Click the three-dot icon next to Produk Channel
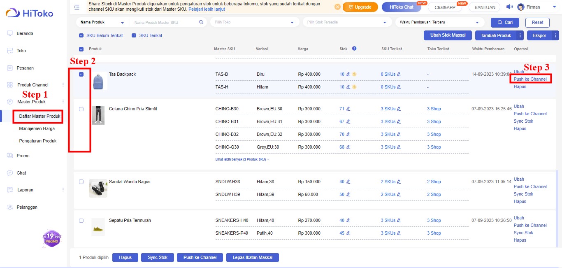The width and height of the screenshot is (562, 268). pos(63,85)
